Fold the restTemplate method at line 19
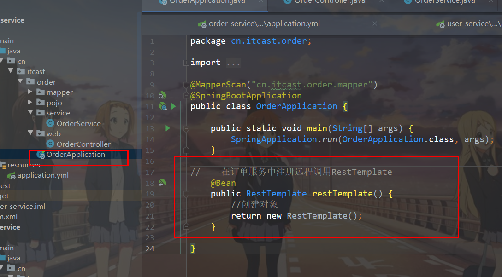 (186, 194)
